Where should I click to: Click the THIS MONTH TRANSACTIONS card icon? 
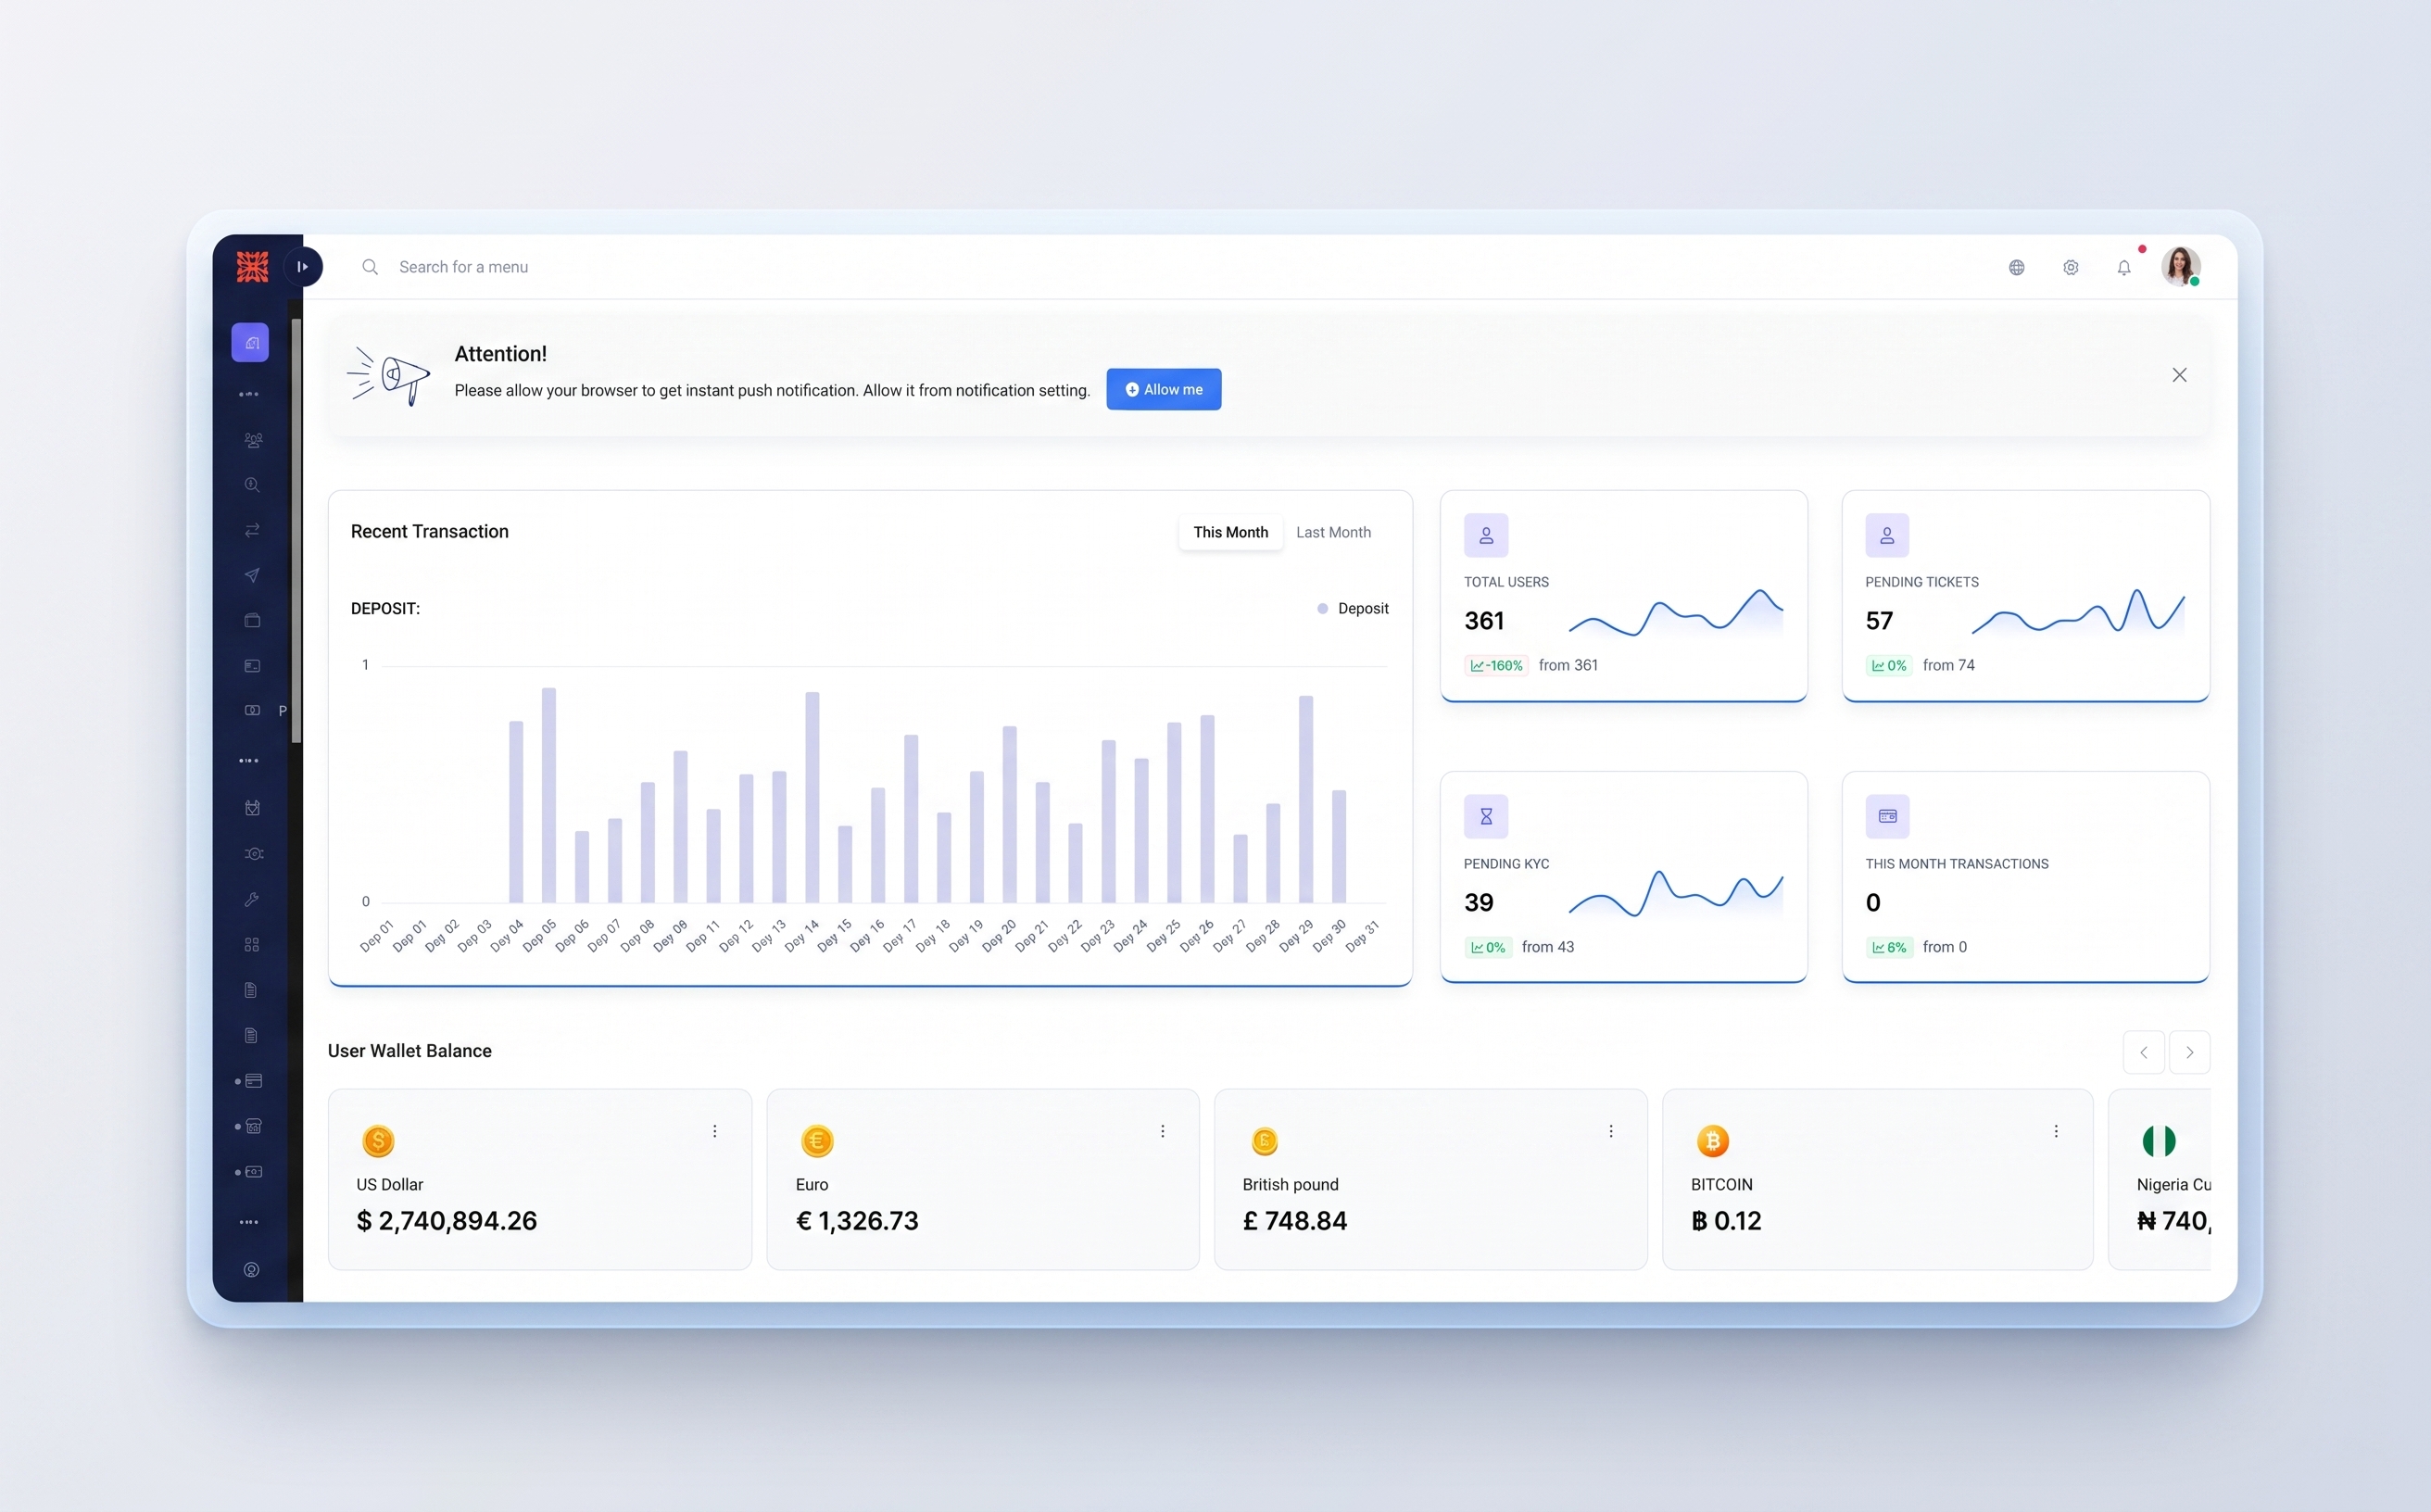point(1888,817)
